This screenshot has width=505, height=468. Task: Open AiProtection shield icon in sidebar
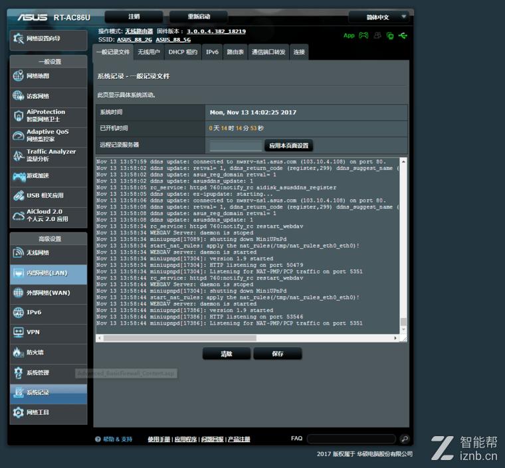18,116
